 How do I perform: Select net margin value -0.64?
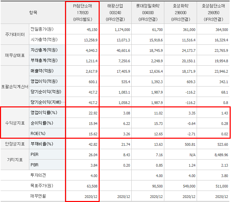point(191,124)
